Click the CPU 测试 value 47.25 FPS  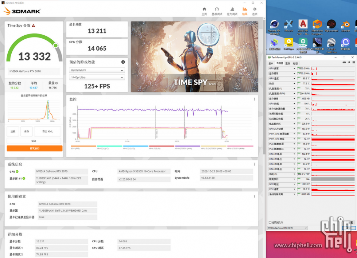coord(144,248)
